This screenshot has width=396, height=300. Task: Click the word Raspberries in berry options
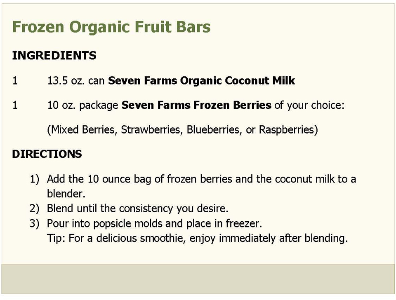pyautogui.click(x=287, y=130)
